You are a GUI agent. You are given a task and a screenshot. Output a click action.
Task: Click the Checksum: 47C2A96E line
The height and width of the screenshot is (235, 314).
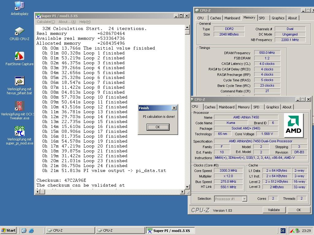(x=61, y=180)
